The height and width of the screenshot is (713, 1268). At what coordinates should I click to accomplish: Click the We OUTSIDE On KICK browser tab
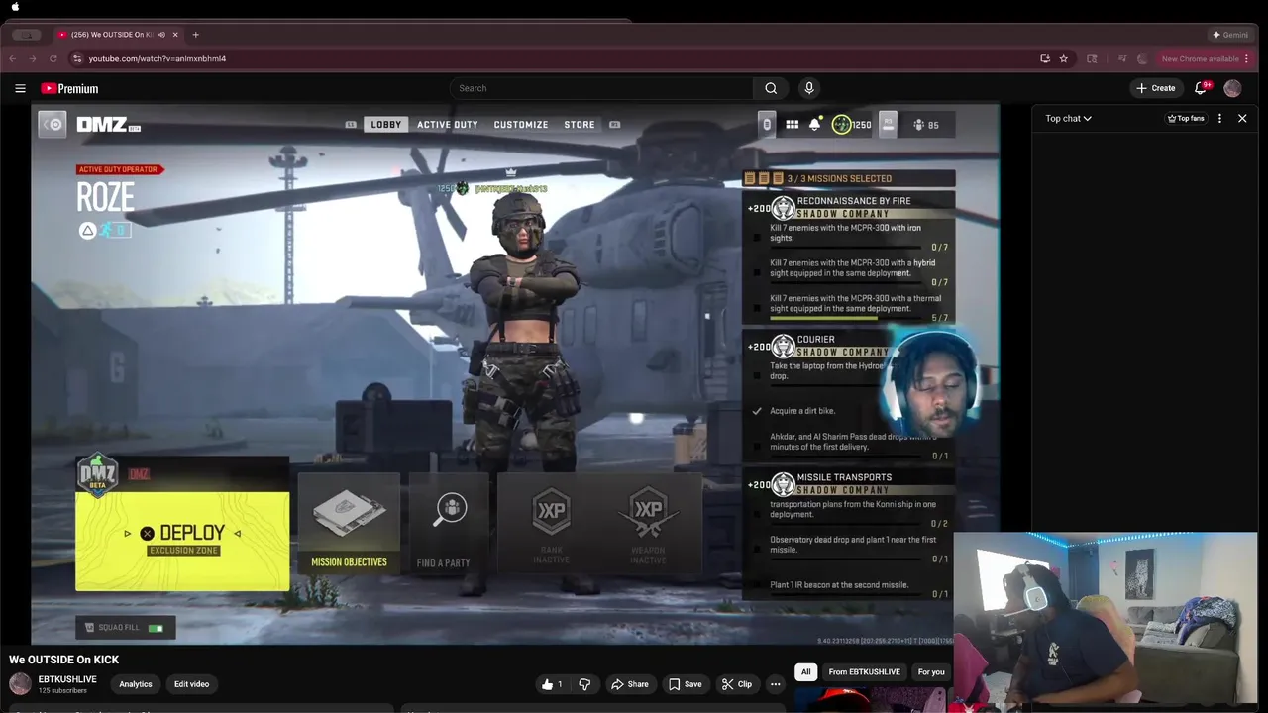119,35
